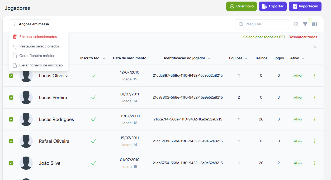Click the federation check mark for João Silva
Viewport: 331px width, 180px height.
93,163
